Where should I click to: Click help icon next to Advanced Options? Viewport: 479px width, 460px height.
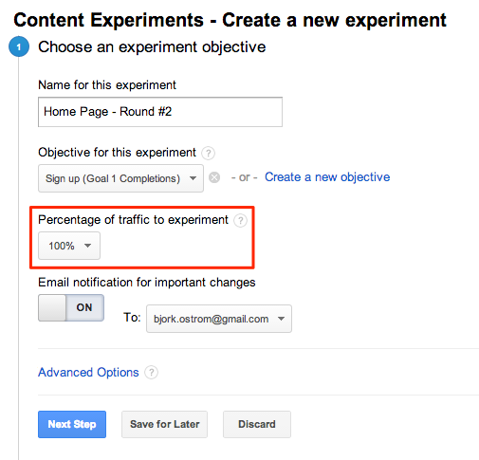tap(151, 373)
